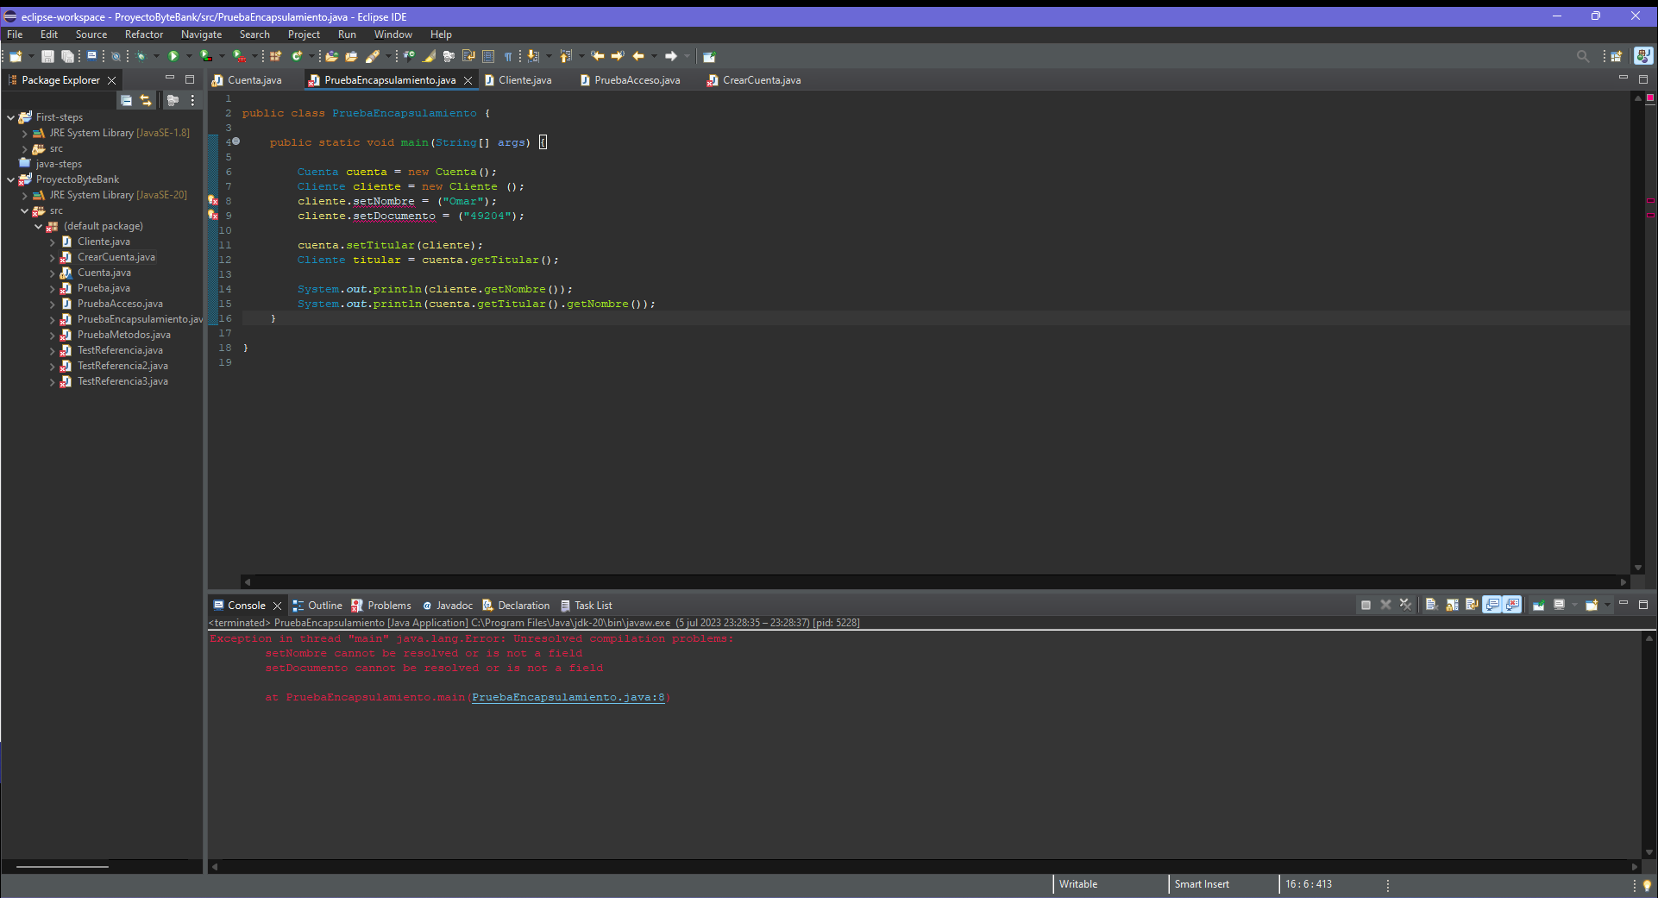Click the New Java Package icon
Viewport: 1658px width, 898px height.
click(275, 56)
